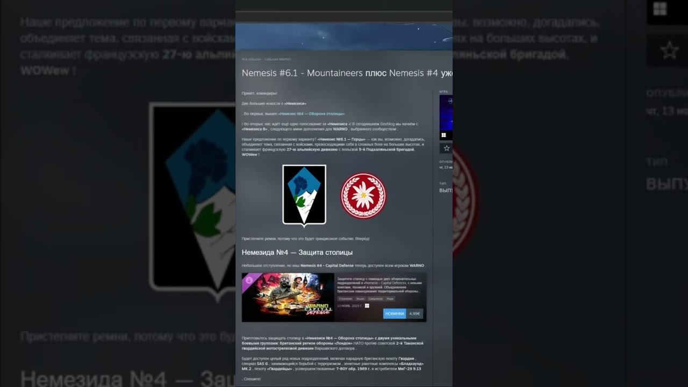
Task: Open the game thumbnail in right sidebar
Action: click(446, 118)
